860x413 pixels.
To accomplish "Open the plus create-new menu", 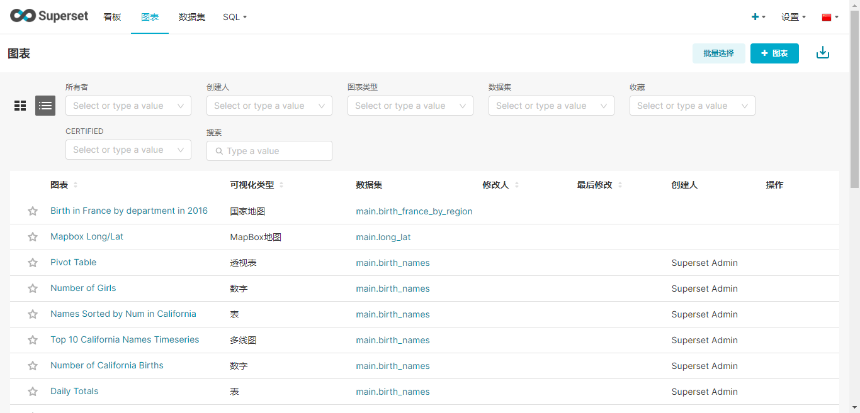I will [x=758, y=17].
